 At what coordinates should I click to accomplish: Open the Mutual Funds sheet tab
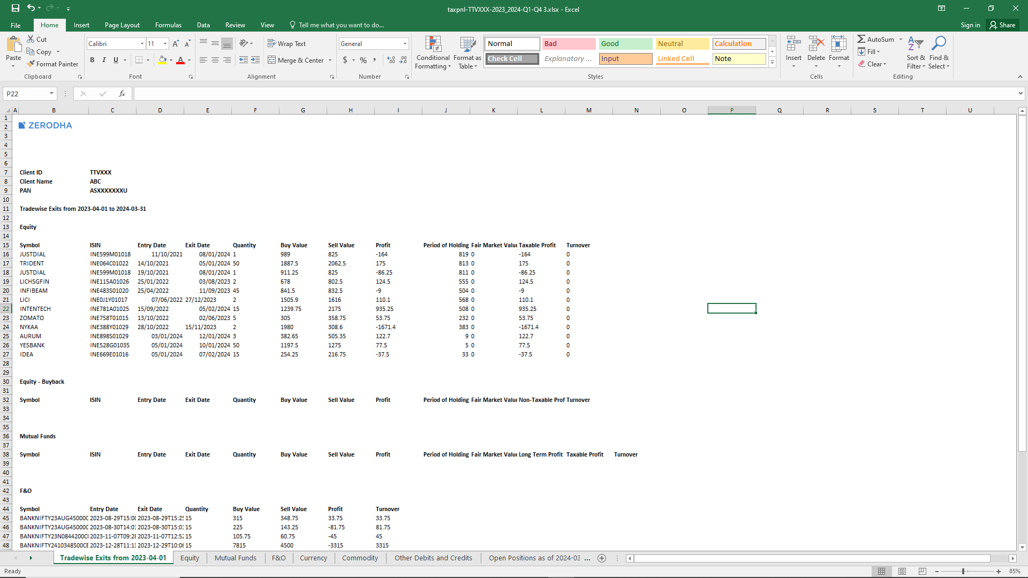click(235, 558)
